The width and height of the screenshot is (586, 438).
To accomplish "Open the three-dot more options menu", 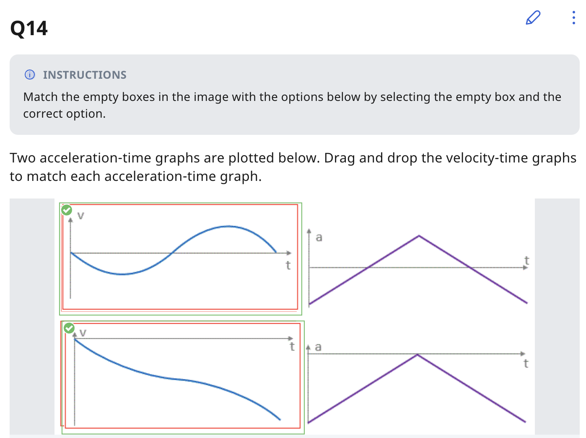I will pyautogui.click(x=573, y=18).
